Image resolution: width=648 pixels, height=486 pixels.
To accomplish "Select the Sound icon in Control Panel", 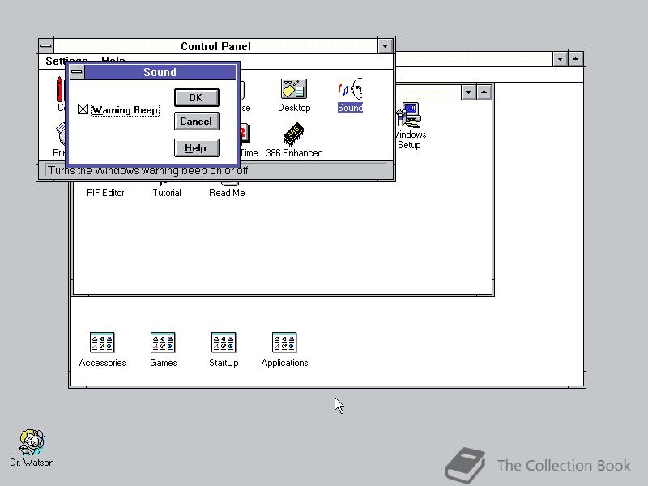I will (x=350, y=95).
